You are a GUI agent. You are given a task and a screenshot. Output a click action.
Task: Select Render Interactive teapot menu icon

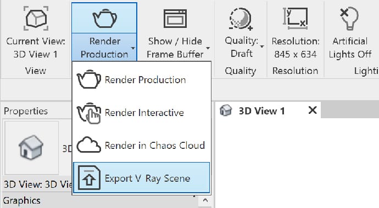pyautogui.click(x=88, y=113)
